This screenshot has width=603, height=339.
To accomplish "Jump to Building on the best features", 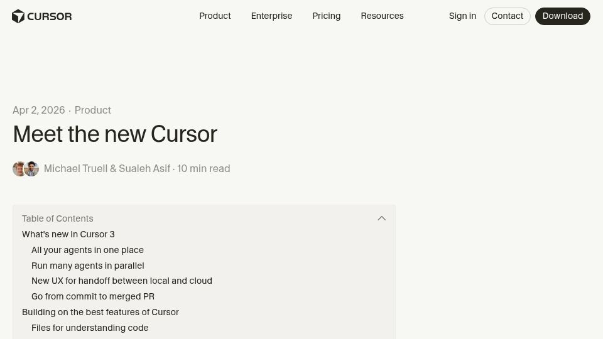I will pyautogui.click(x=100, y=312).
